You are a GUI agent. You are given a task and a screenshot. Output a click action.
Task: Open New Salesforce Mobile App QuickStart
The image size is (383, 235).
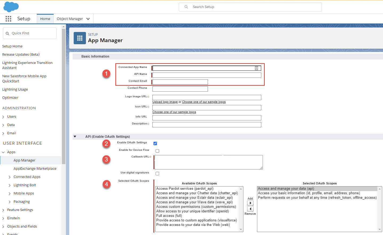[x=24, y=79]
